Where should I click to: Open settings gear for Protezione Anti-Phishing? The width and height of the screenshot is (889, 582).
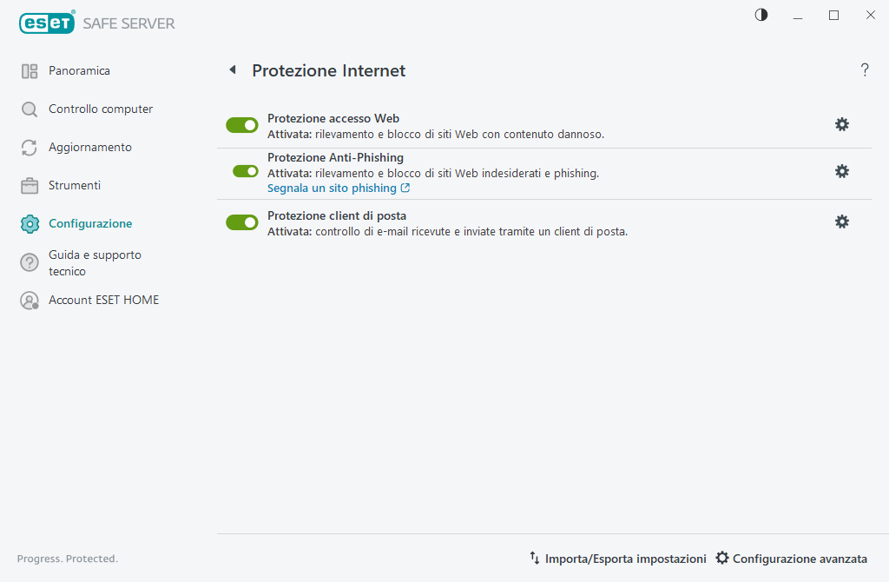point(841,171)
